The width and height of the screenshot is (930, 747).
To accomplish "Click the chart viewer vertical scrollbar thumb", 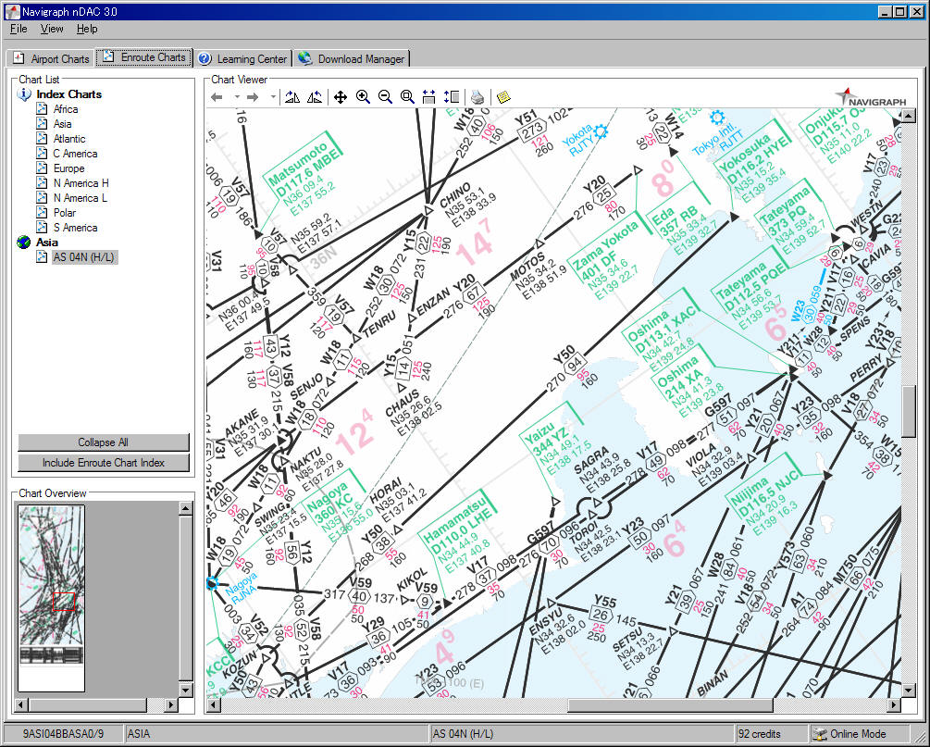I will tap(908, 412).
